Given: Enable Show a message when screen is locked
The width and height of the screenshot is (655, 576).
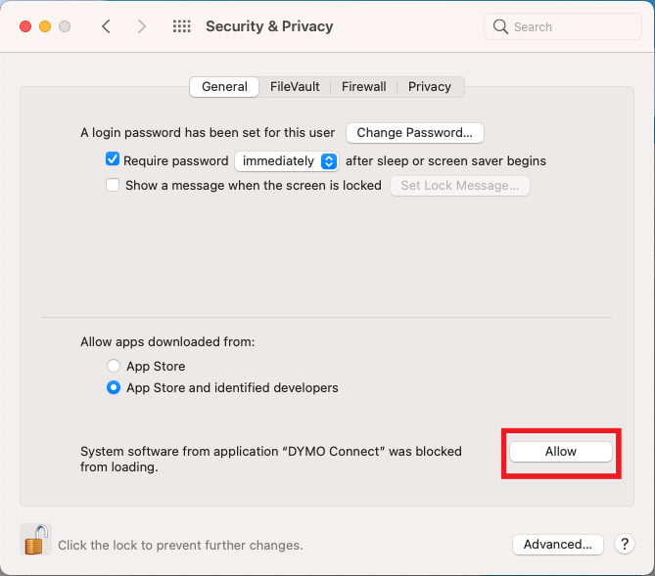Looking at the screenshot, I should 113,185.
